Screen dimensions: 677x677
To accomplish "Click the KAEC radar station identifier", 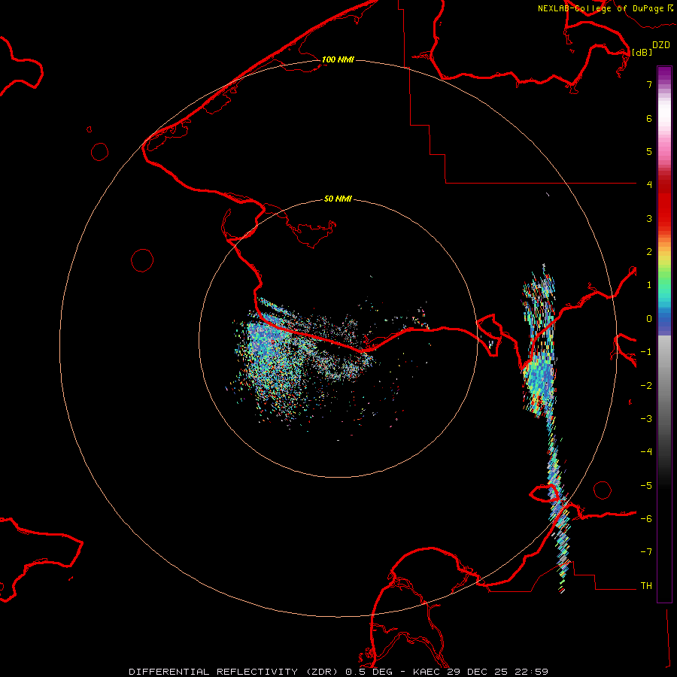I will pos(427,672).
